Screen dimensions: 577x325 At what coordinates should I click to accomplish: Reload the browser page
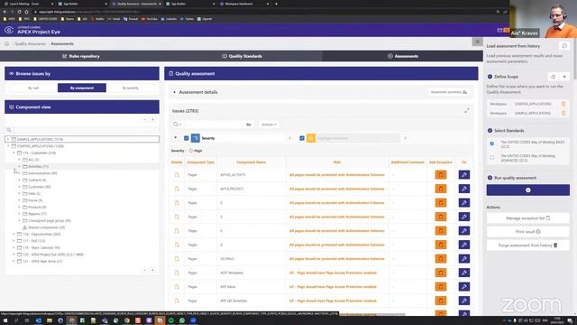[19, 12]
